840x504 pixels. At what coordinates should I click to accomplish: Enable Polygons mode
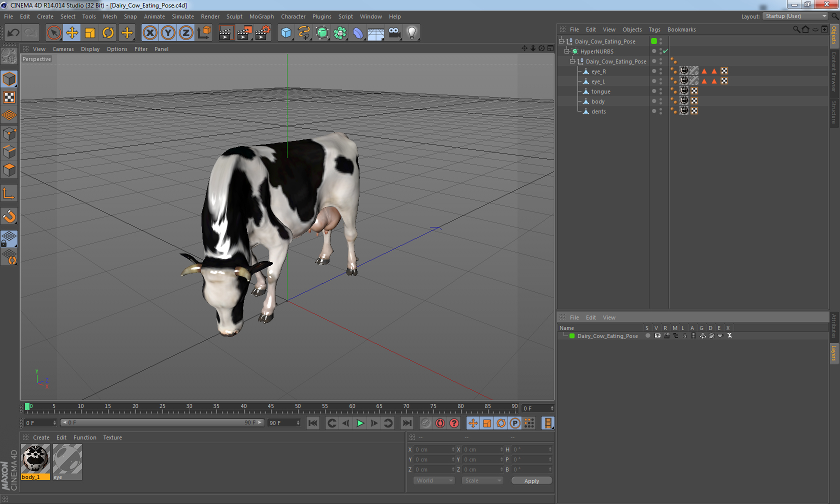tap(9, 170)
